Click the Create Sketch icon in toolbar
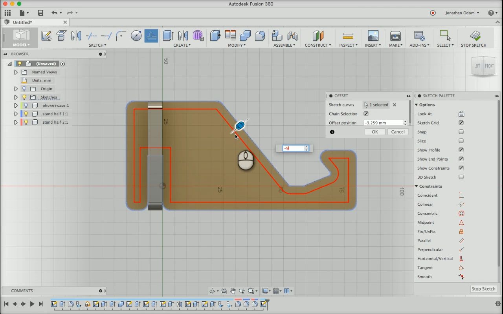 [x=46, y=36]
